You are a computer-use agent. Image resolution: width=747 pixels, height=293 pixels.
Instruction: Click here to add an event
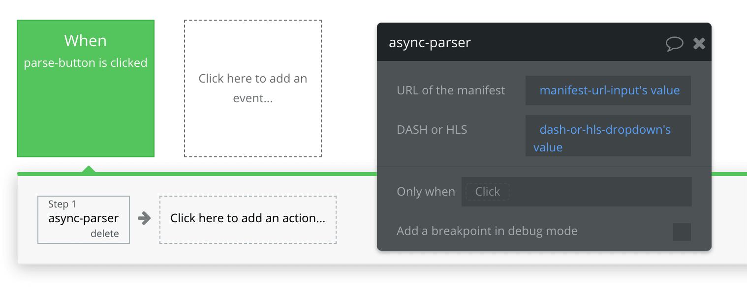(x=252, y=88)
